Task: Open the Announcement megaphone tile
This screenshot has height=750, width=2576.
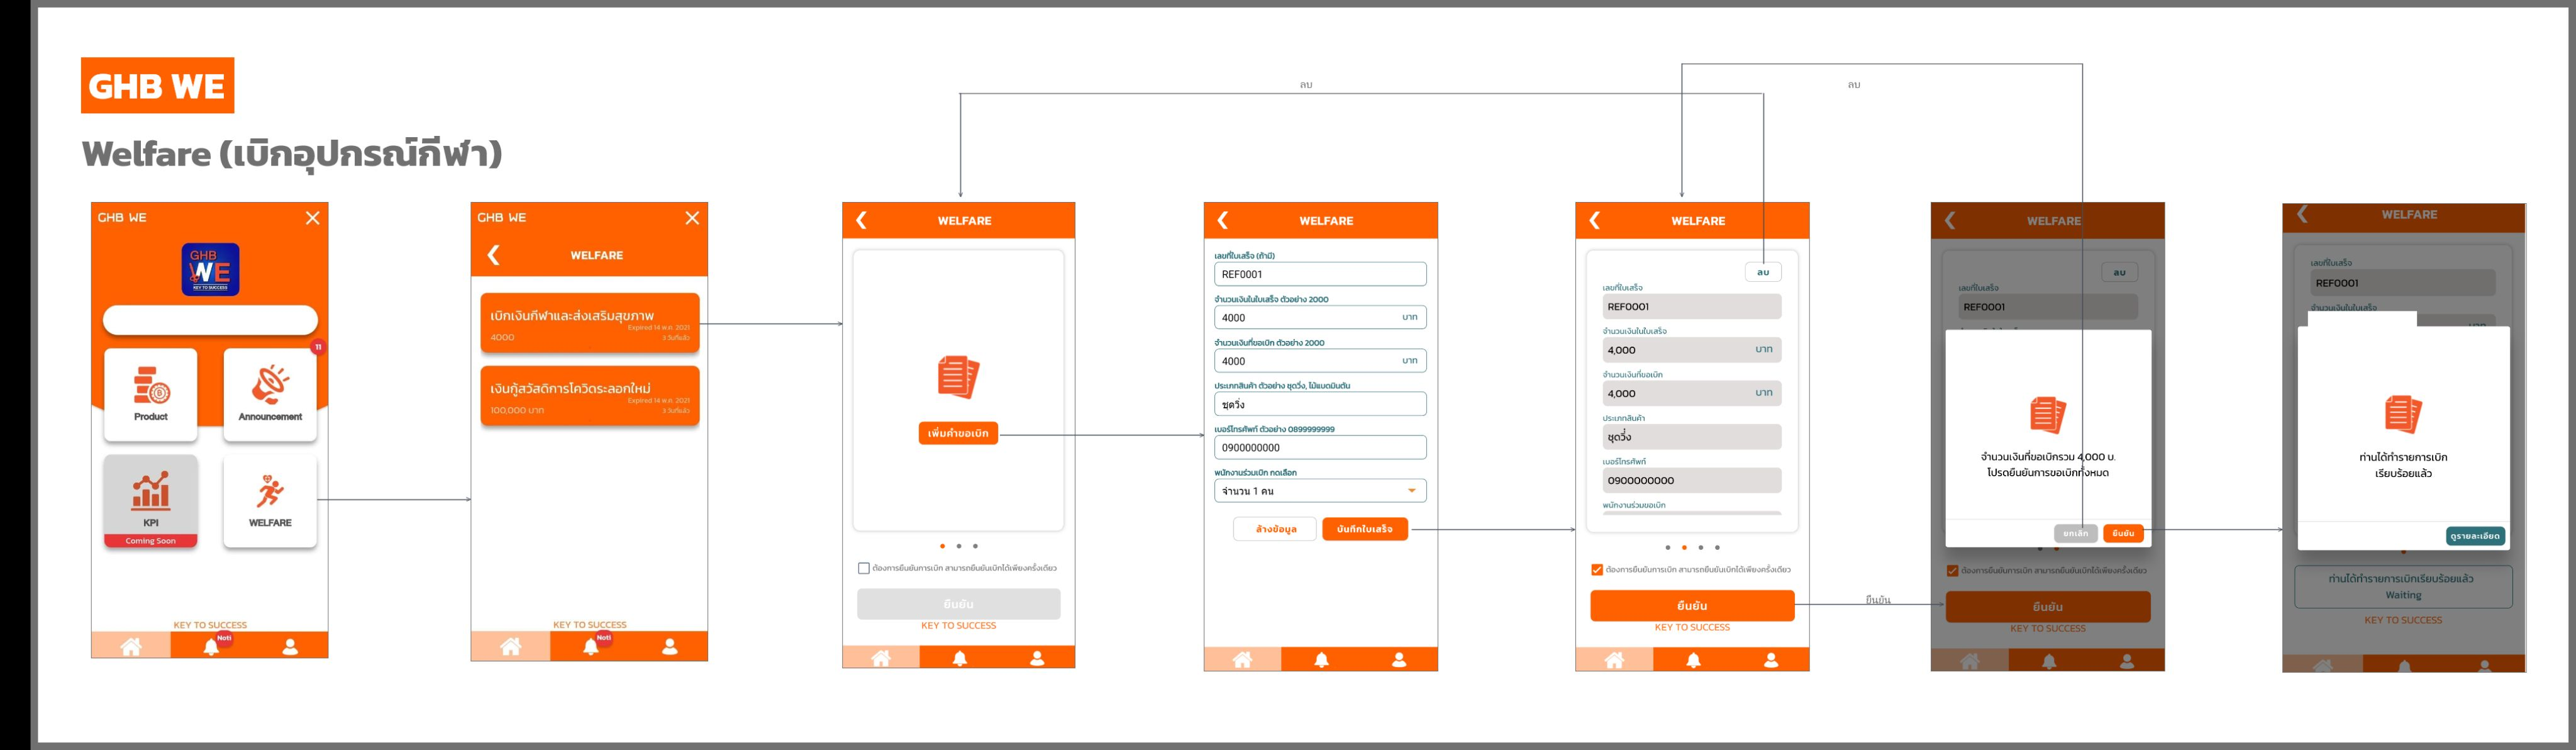Action: (270, 394)
